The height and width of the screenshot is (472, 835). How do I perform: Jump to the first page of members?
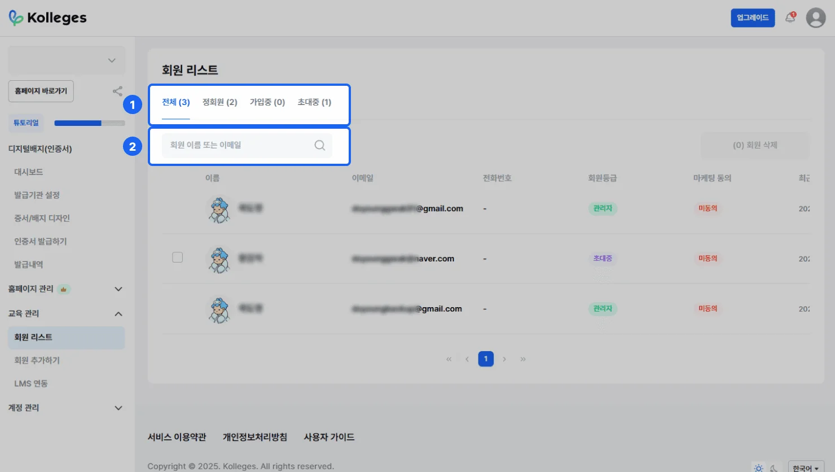[x=449, y=359]
